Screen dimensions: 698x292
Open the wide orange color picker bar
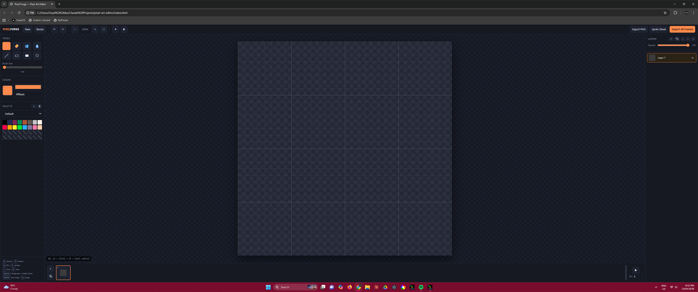(x=28, y=87)
